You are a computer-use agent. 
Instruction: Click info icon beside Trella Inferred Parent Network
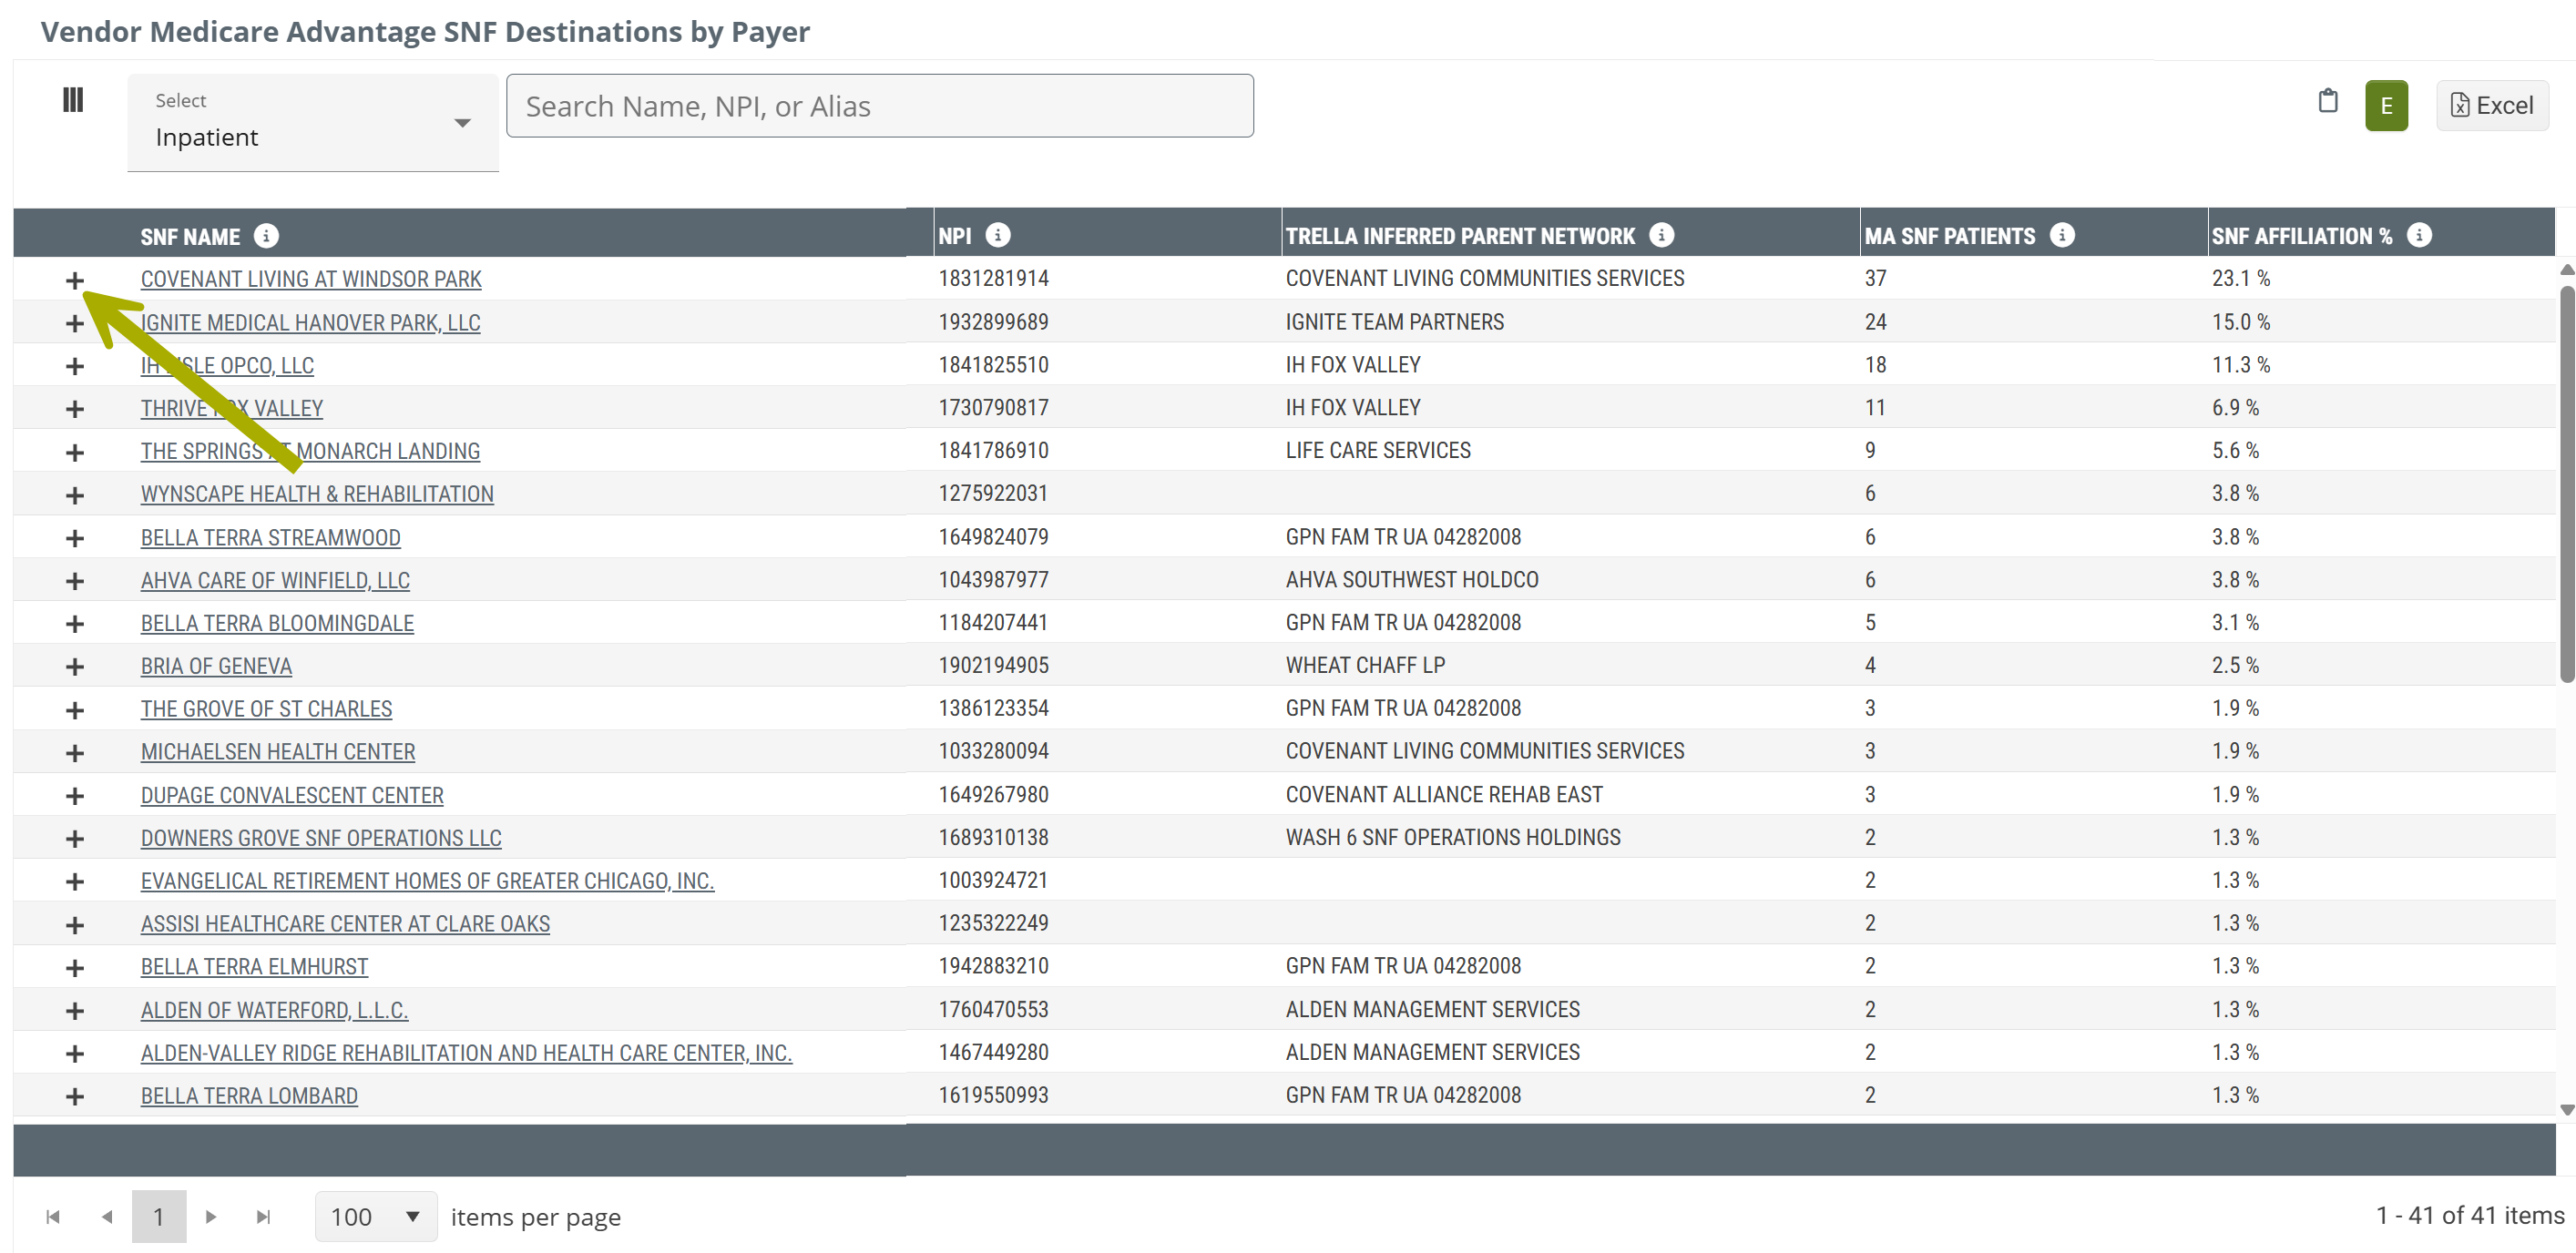[x=1661, y=235]
